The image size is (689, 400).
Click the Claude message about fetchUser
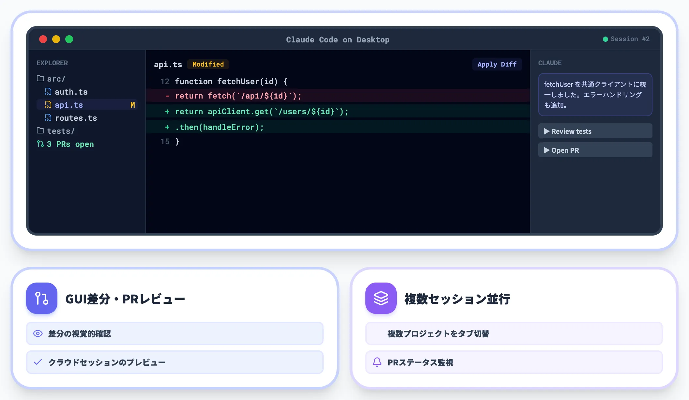point(595,95)
